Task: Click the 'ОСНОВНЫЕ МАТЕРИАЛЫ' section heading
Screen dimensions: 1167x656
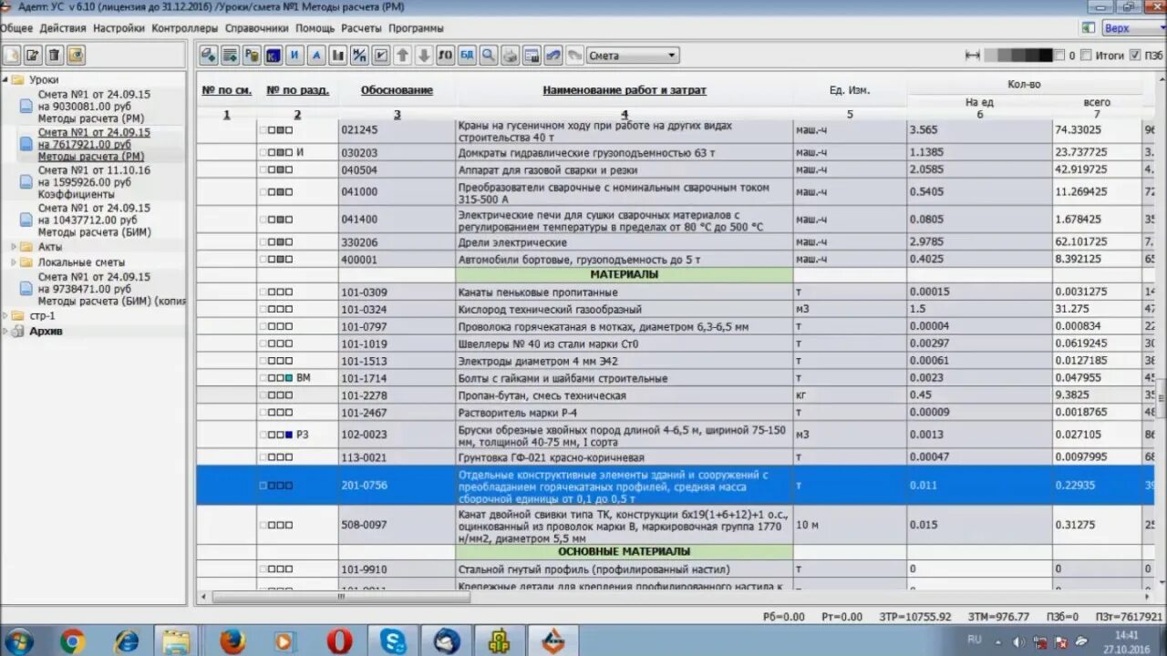Action: (624, 551)
